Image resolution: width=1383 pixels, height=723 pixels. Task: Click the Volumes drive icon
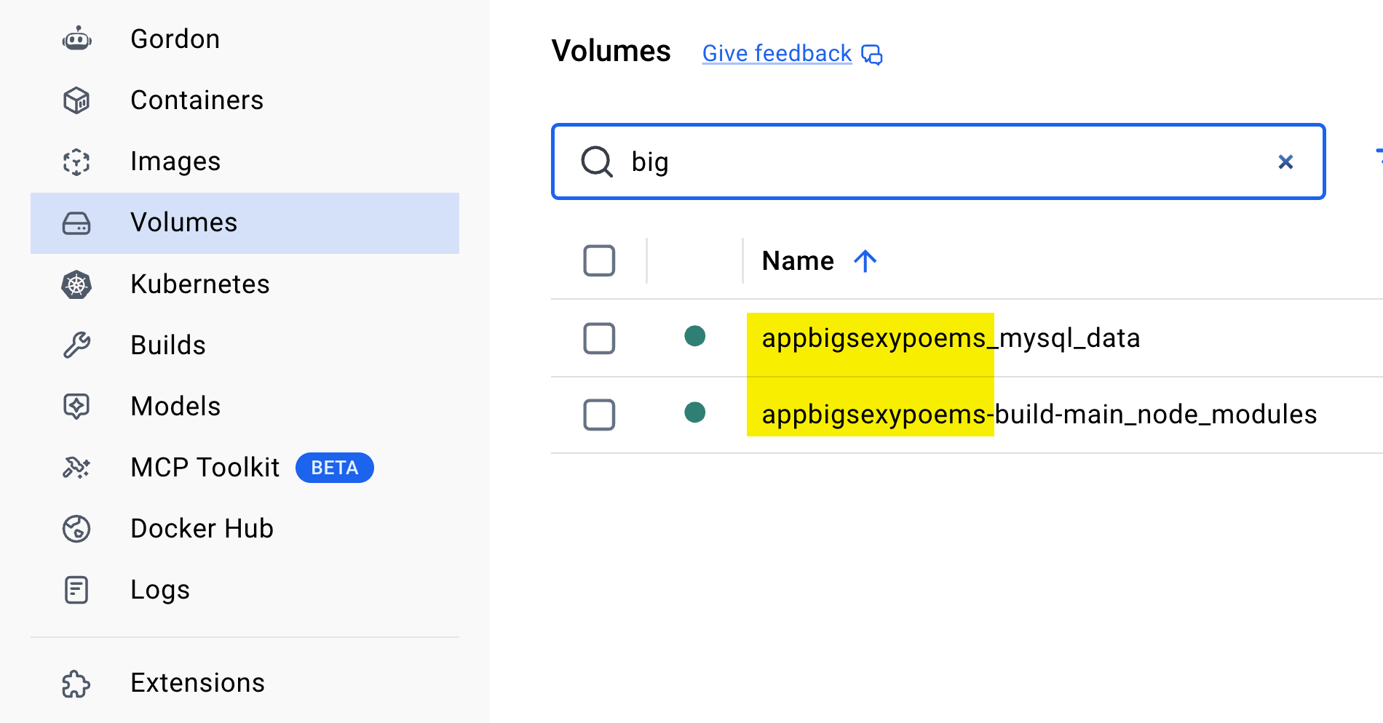(x=76, y=223)
